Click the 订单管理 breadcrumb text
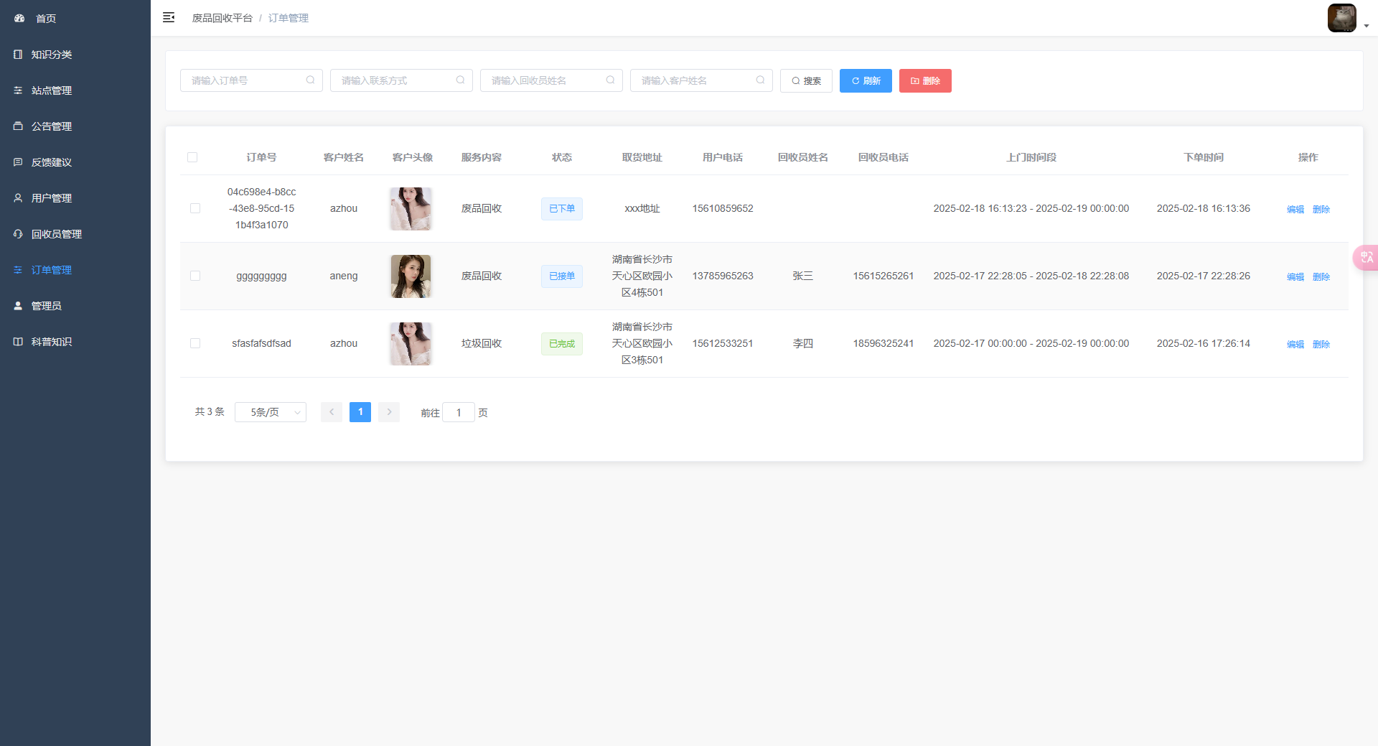The width and height of the screenshot is (1378, 746). [x=289, y=18]
